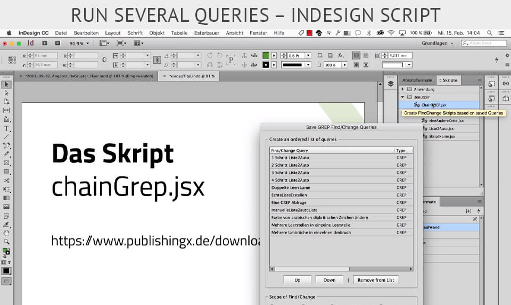Select the Free Transform tool
This screenshot has height=305, width=511.
pyautogui.click(x=6, y=189)
